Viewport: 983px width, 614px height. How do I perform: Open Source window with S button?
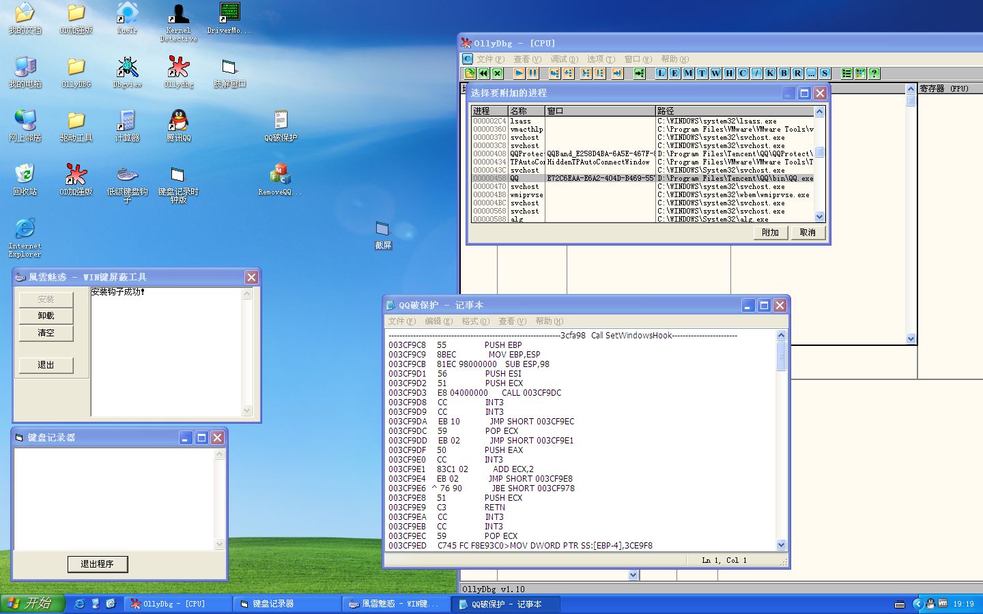click(x=825, y=73)
